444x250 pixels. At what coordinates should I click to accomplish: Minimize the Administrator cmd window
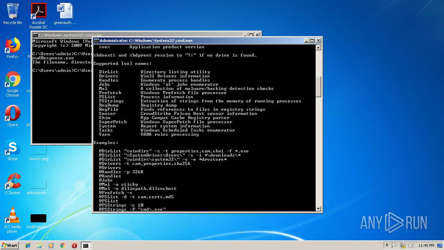306,41
